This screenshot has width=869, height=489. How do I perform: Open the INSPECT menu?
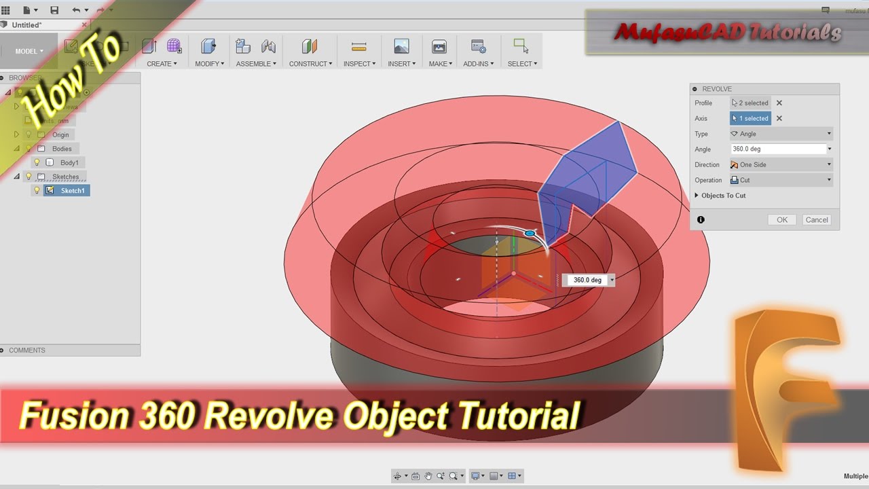(x=360, y=64)
